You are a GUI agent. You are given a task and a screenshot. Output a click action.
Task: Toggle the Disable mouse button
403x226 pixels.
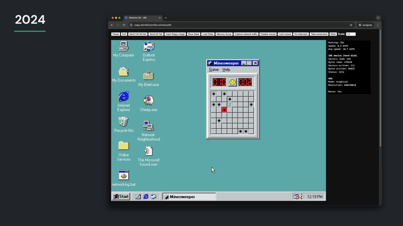tap(268, 34)
